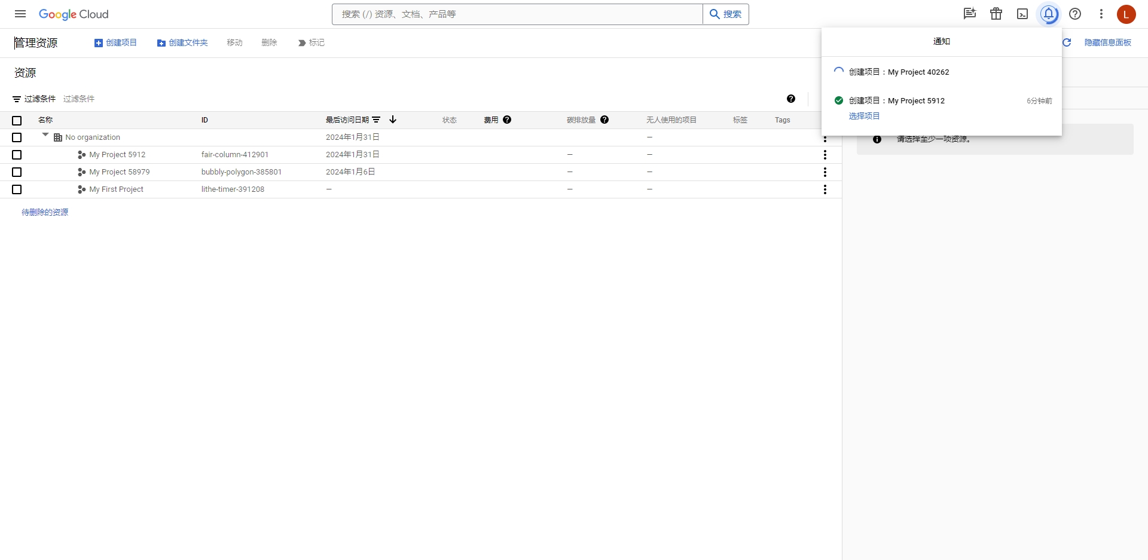The height and width of the screenshot is (560, 1148).
Task: Open the 待删除的资源 pending deletion link
Action: pos(45,212)
